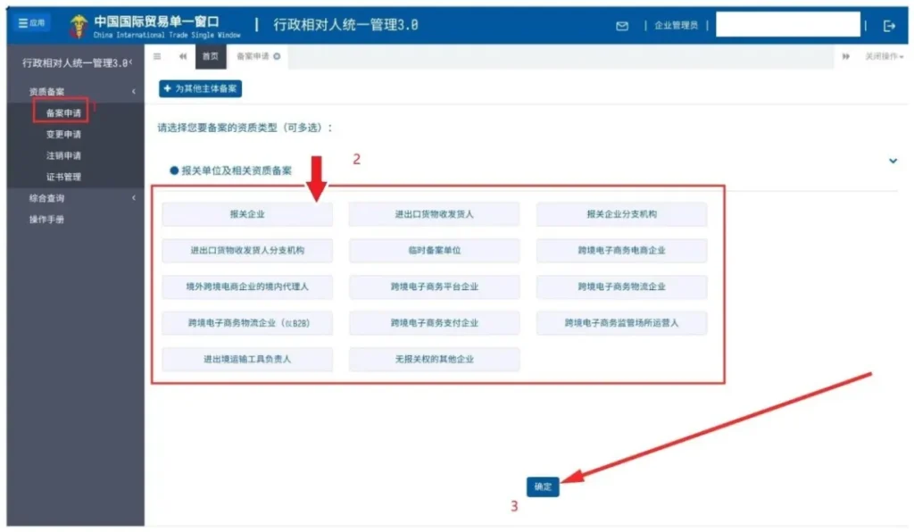The width and height of the screenshot is (914, 532).
Task: Switch to the 首页 tab
Action: click(210, 56)
